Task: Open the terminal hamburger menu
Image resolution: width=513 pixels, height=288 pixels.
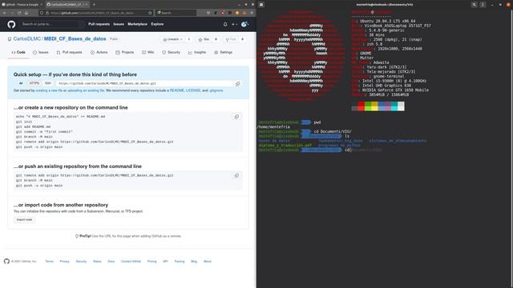Action: [x=483, y=5]
